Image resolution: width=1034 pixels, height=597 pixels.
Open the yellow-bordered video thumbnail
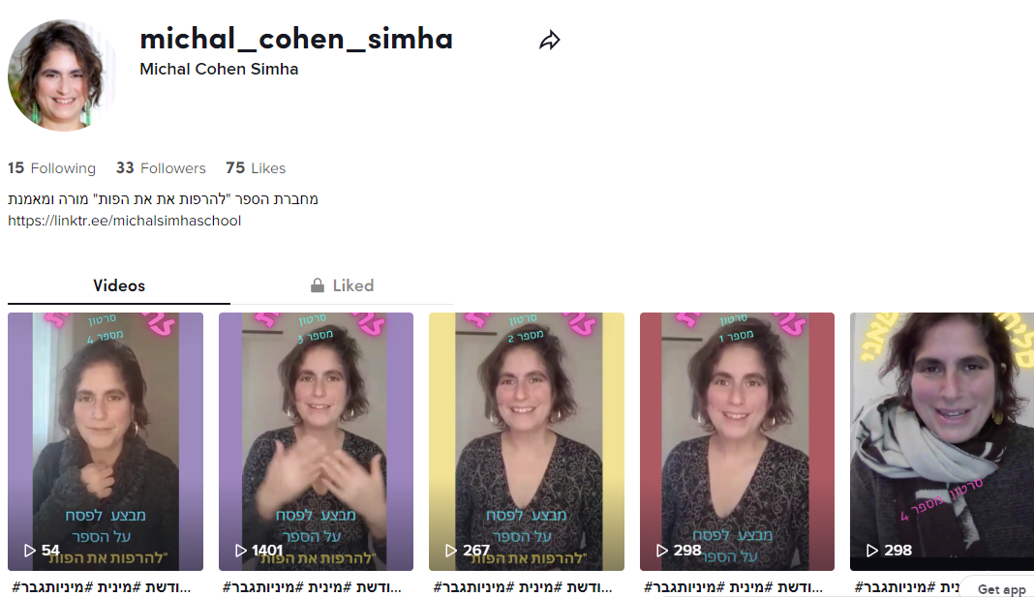click(x=527, y=441)
